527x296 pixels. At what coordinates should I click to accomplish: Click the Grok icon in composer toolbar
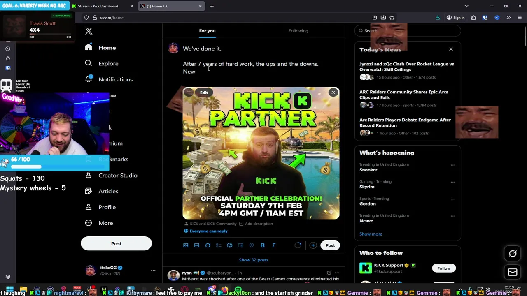point(208,245)
